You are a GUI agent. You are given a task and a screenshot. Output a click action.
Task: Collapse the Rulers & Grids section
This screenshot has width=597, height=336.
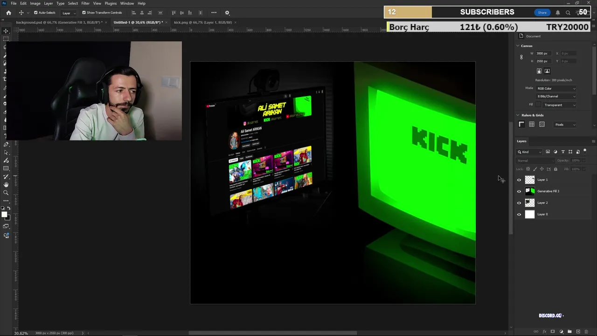coord(518,115)
